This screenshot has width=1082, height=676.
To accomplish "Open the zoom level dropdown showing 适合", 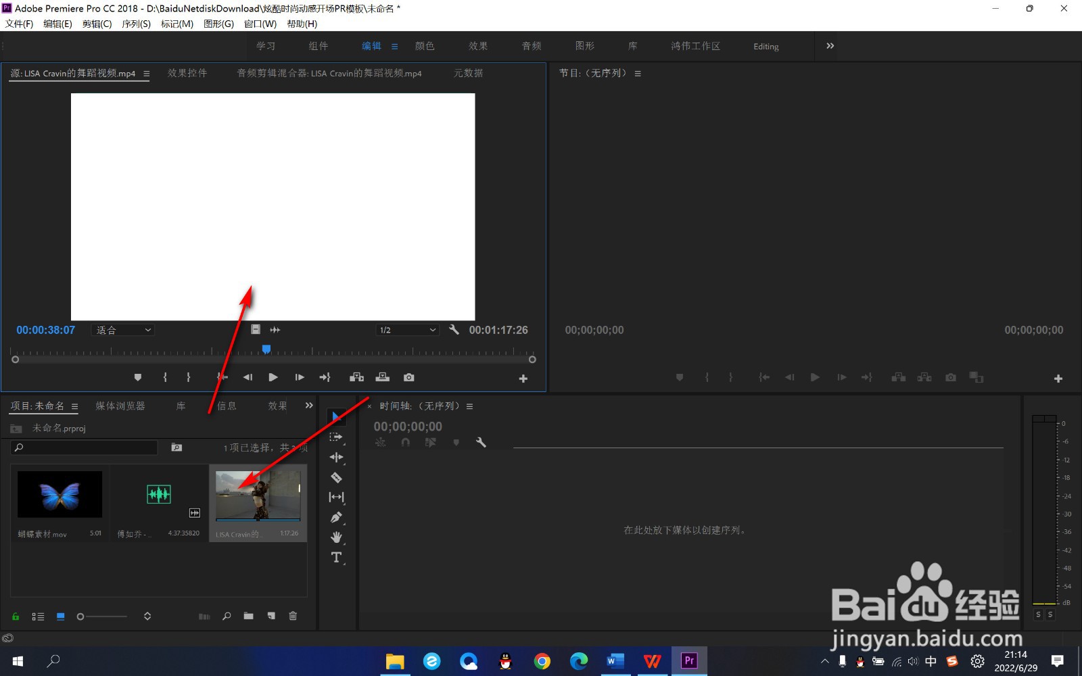I will coord(123,330).
